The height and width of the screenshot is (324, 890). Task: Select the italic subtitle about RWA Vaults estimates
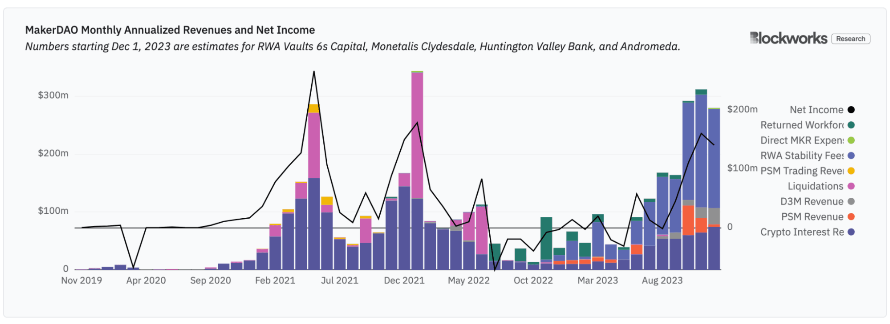click(353, 46)
